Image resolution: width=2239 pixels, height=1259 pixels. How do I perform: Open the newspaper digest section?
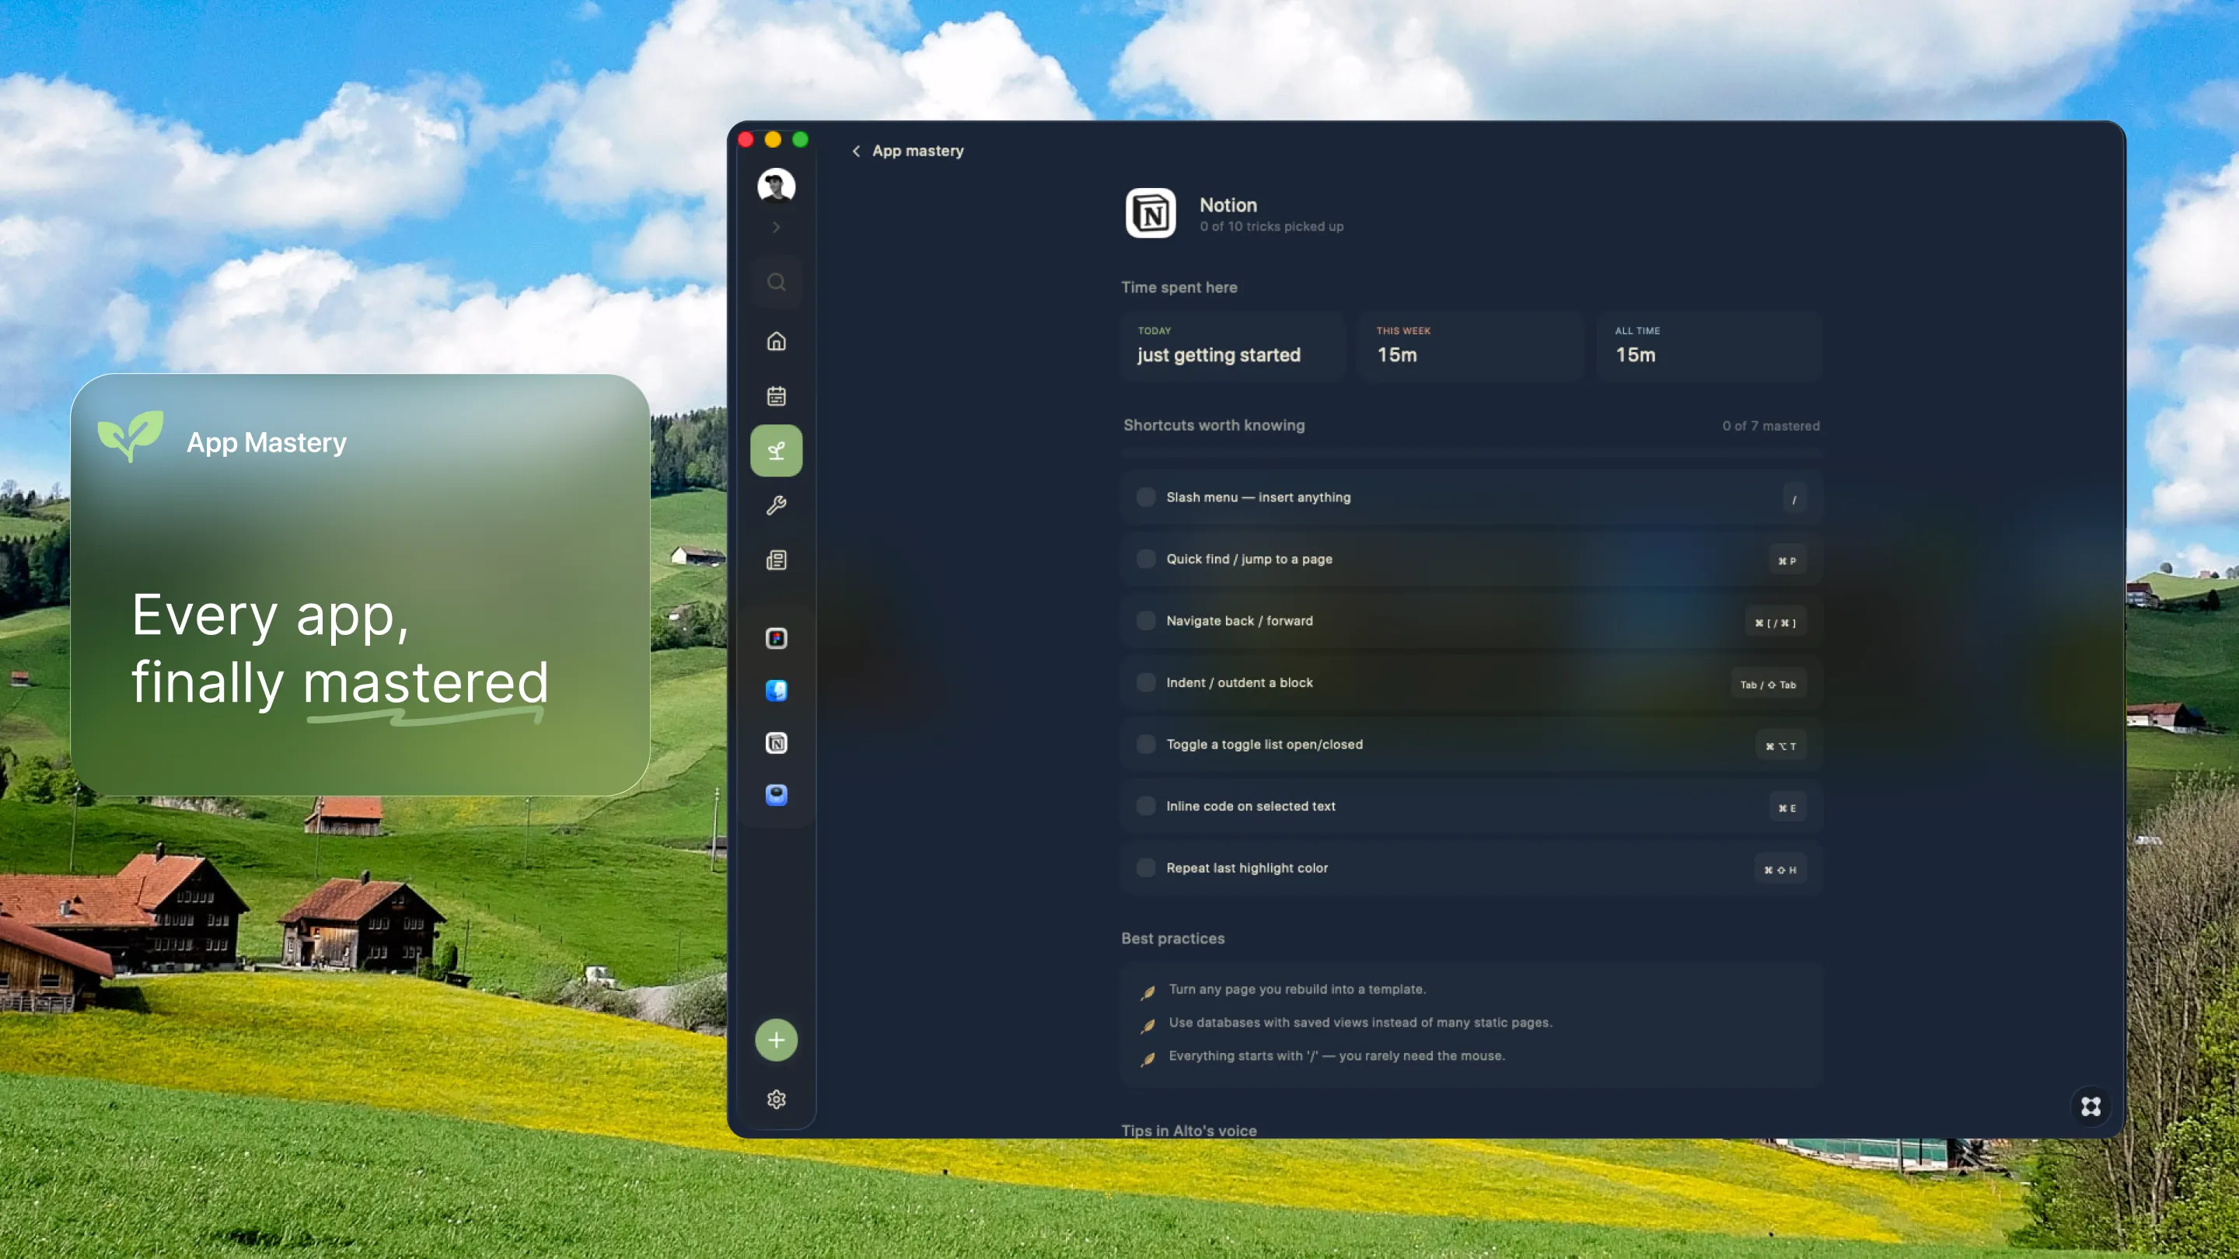point(776,560)
